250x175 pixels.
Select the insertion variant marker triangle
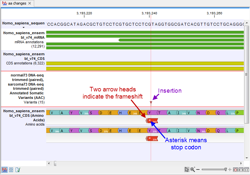[x=151, y=103]
